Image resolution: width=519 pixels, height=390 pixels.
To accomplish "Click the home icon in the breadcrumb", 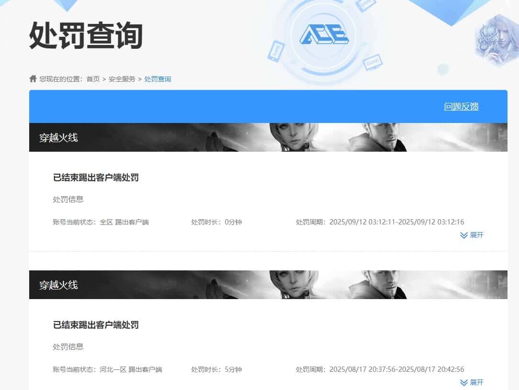I will click(x=33, y=78).
